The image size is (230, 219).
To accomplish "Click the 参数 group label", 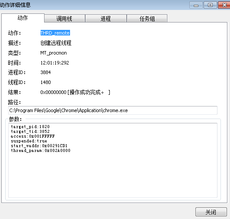I will coord(15,119).
